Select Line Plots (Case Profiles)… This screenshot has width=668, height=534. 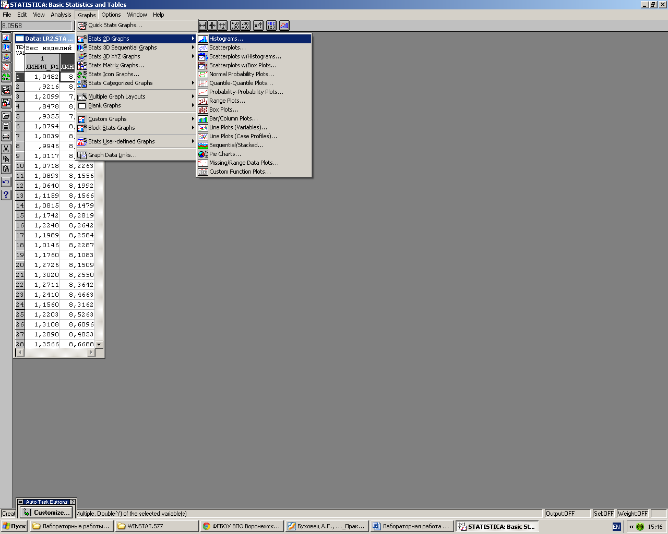click(x=254, y=136)
